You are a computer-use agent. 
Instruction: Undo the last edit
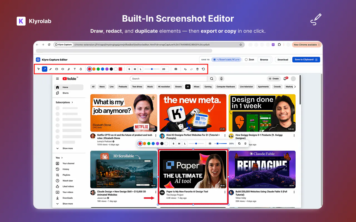pos(185,69)
